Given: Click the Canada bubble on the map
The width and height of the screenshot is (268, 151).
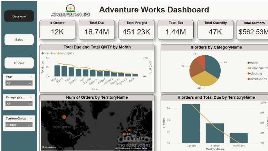Looking at the screenshot, I should coord(64,117).
